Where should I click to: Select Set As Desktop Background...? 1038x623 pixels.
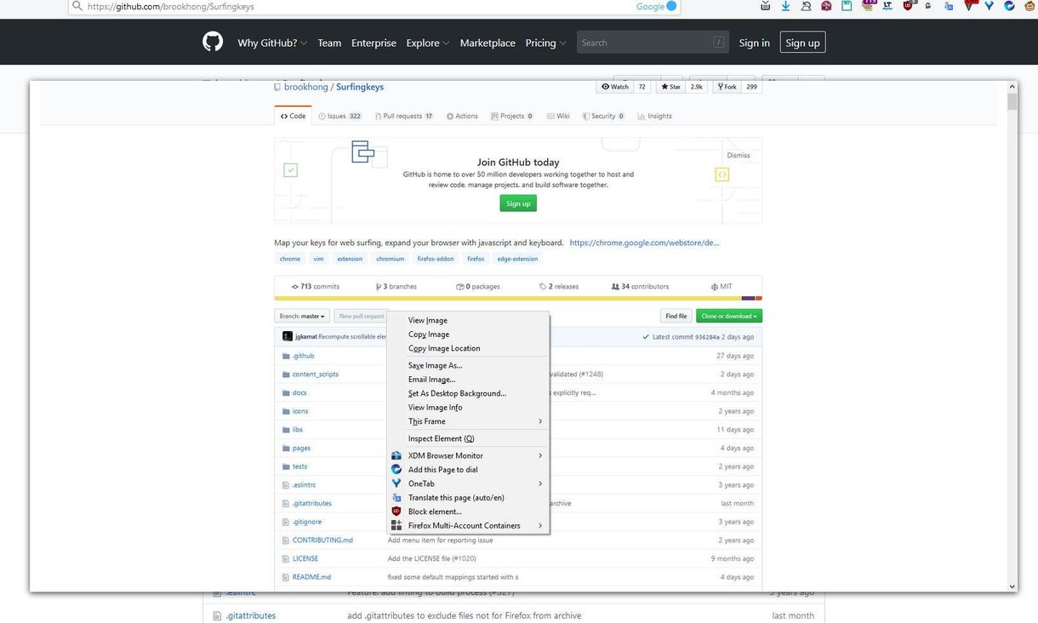tap(468, 394)
